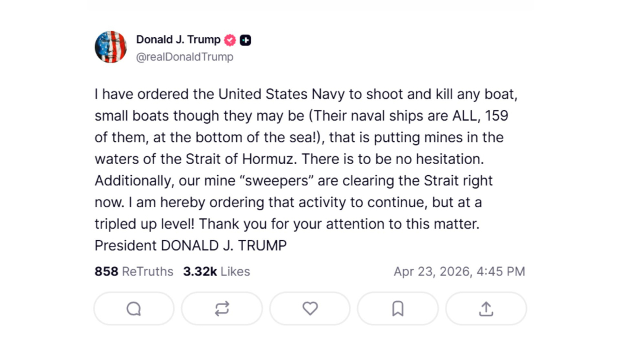Show the Likes label next to 3.32k
This screenshot has width=620, height=349.
pyautogui.click(x=235, y=271)
